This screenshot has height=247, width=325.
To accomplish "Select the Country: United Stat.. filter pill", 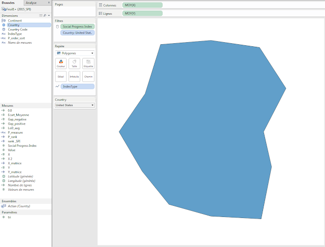I will [x=78, y=33].
